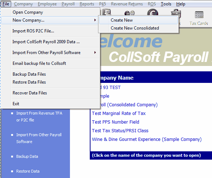Open the Reports menu

pyautogui.click(x=87, y=4)
